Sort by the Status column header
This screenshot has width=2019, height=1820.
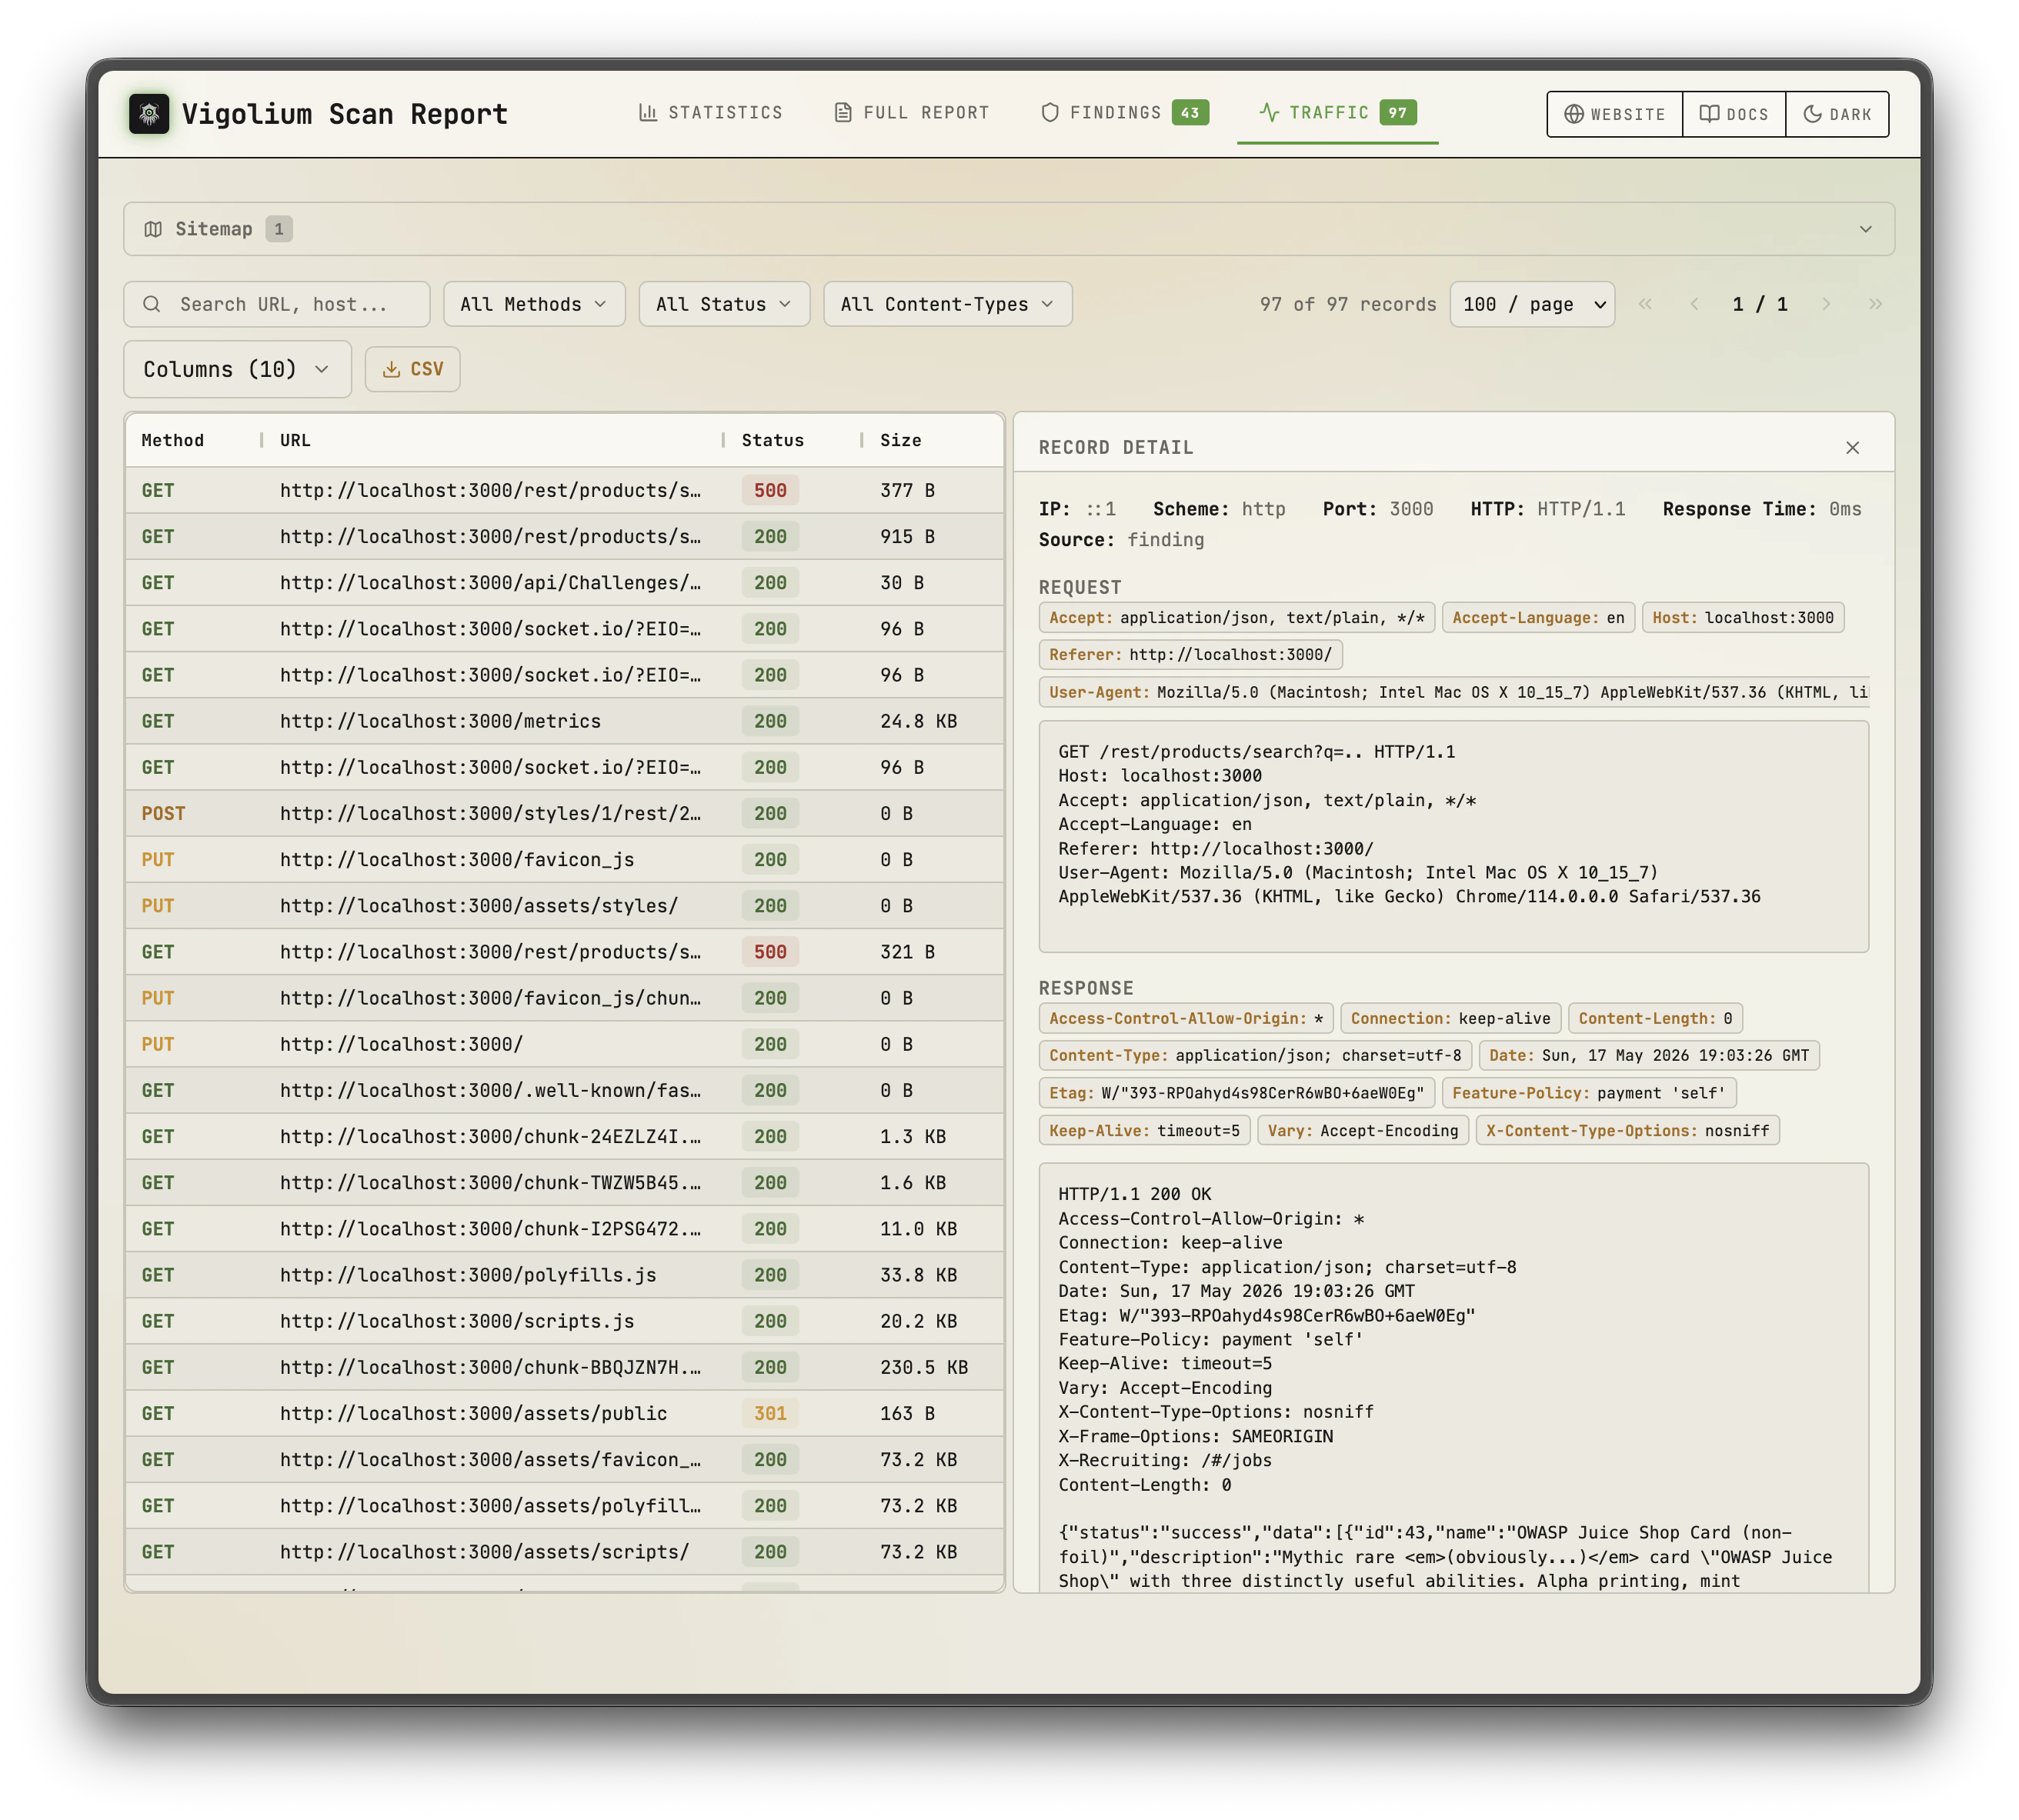(772, 440)
